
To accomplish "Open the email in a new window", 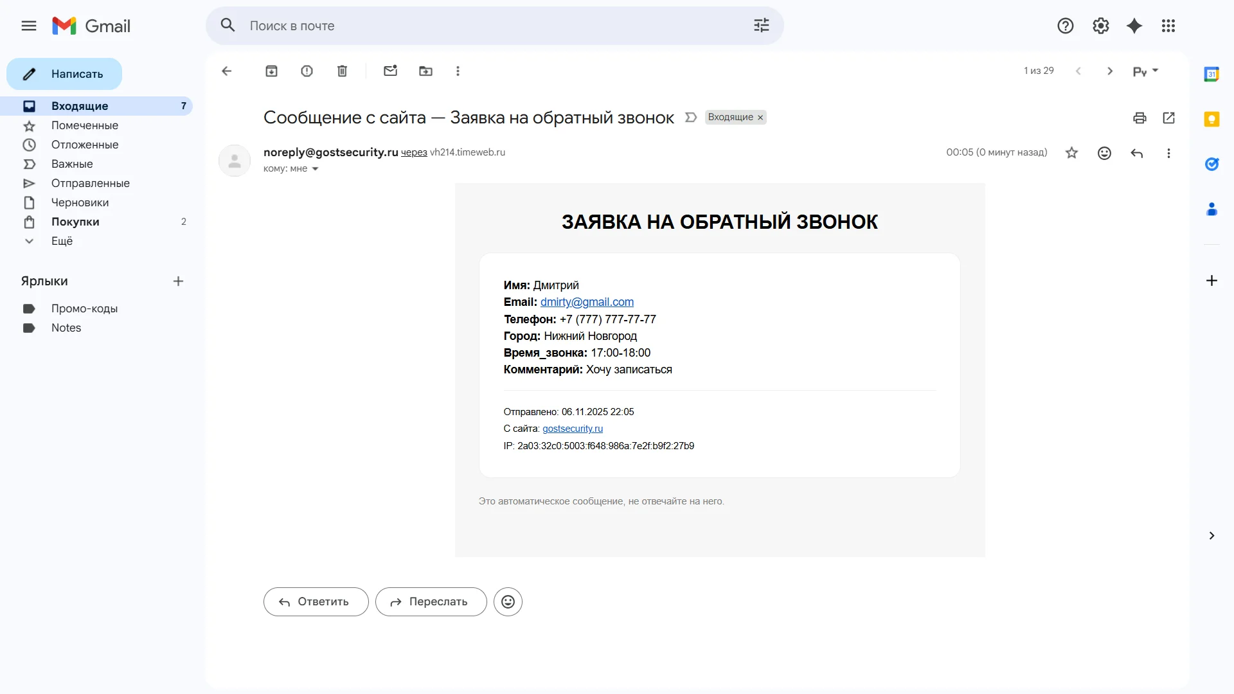I will 1168,118.
